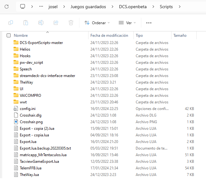Click the 23/11/2023 20:46 date of wwt
The height and width of the screenshot is (181, 206).
coord(104,102)
